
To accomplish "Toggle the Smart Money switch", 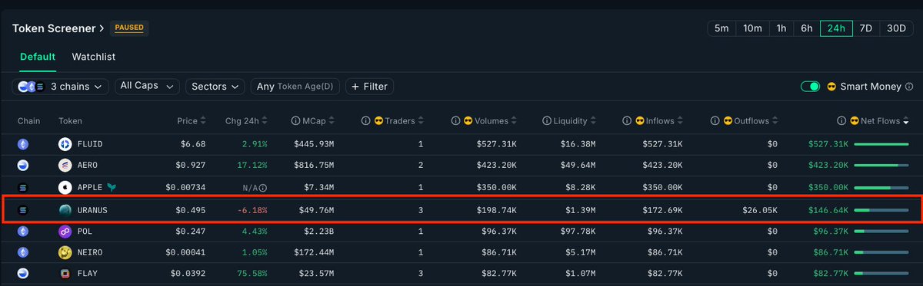I will pos(810,87).
